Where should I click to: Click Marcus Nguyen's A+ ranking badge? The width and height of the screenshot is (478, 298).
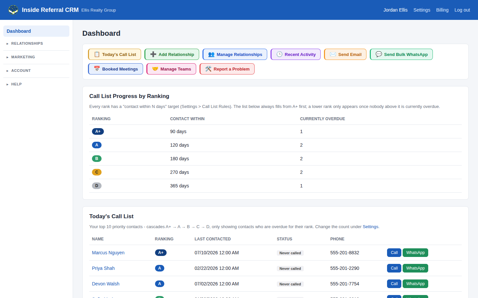[161, 253]
